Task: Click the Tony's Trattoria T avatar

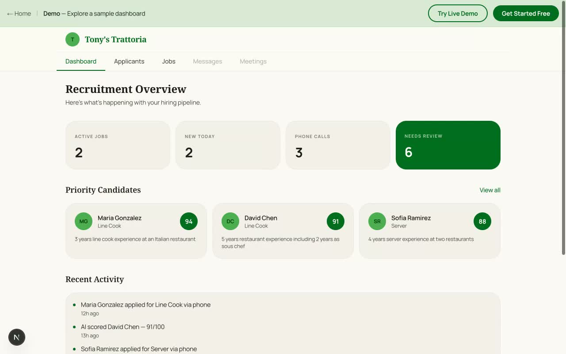Action: coord(73,39)
